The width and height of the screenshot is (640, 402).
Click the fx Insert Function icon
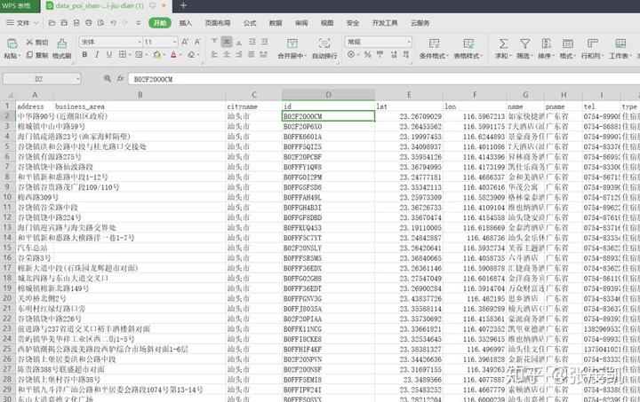coord(120,78)
